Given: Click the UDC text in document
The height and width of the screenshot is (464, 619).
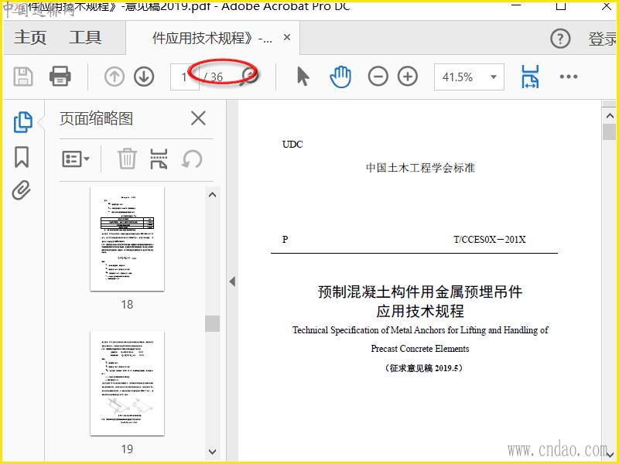Looking at the screenshot, I should (x=292, y=145).
